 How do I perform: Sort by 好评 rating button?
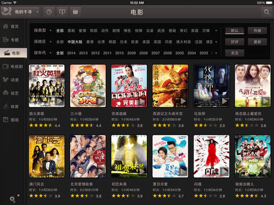click(x=235, y=42)
